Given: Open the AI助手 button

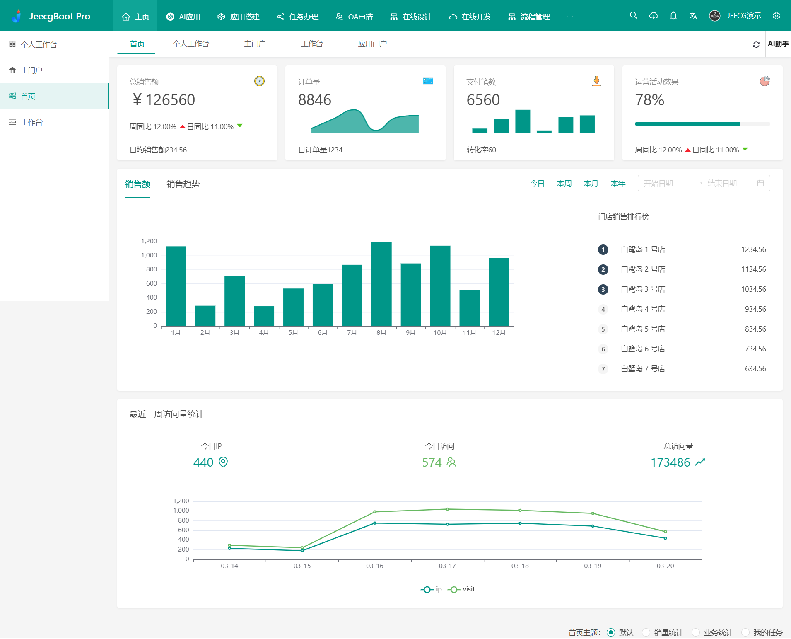Looking at the screenshot, I should pyautogui.click(x=778, y=44).
